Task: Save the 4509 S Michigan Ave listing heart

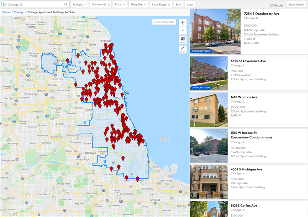Action: pyautogui.click(x=222, y=169)
